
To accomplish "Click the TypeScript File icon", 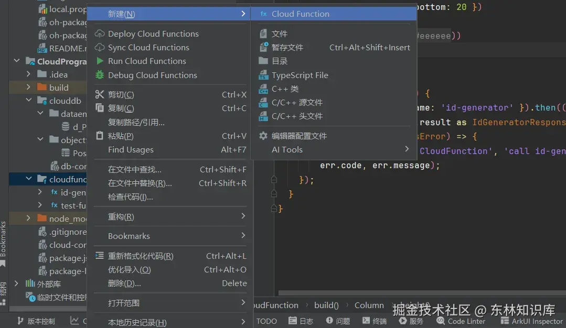I will point(263,75).
